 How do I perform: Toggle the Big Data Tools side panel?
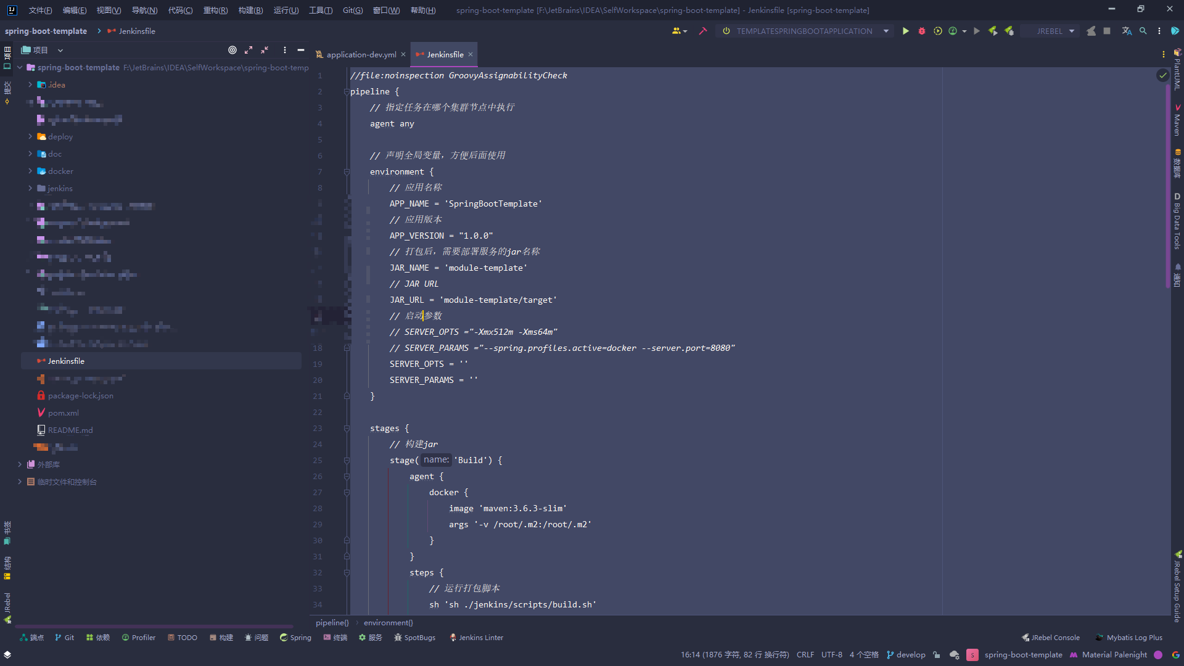[1177, 221]
